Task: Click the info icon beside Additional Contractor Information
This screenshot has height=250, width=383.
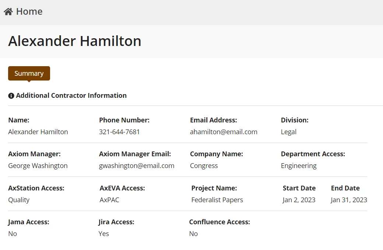Action: point(11,96)
